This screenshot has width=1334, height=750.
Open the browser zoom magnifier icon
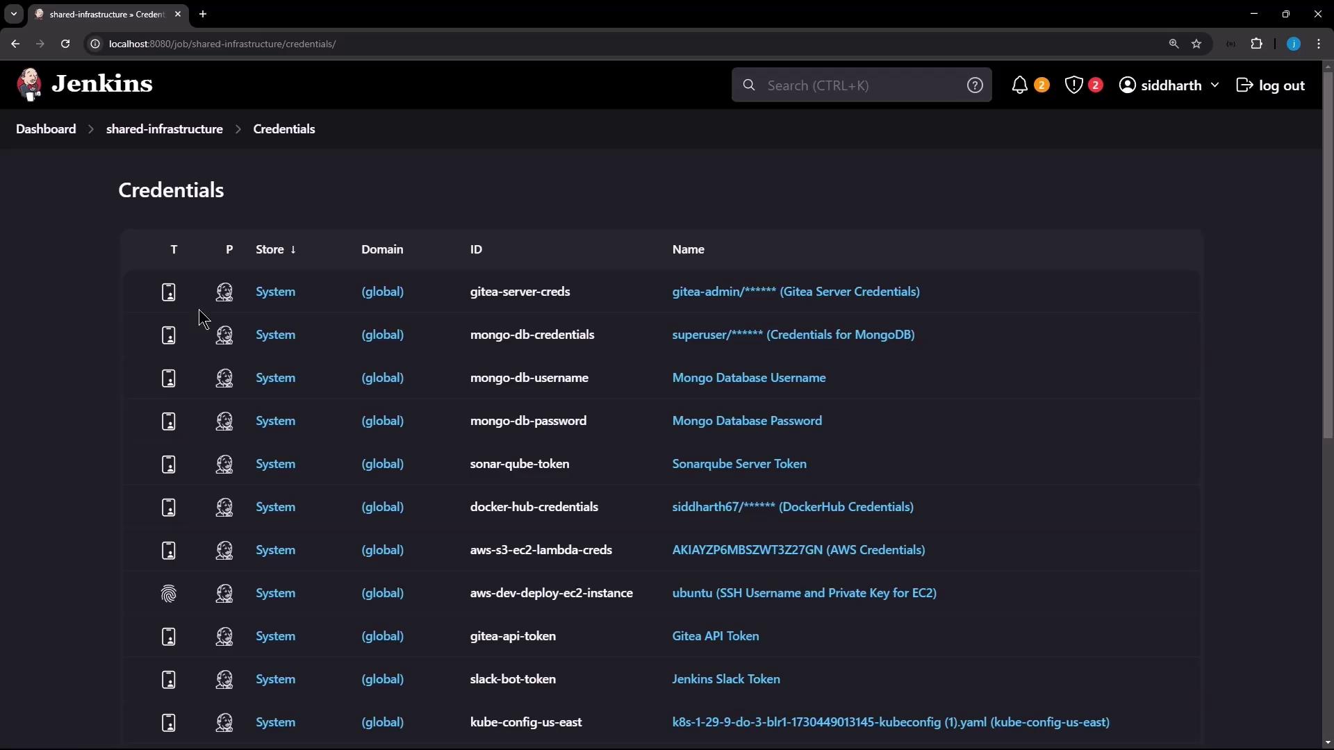[x=1174, y=44]
